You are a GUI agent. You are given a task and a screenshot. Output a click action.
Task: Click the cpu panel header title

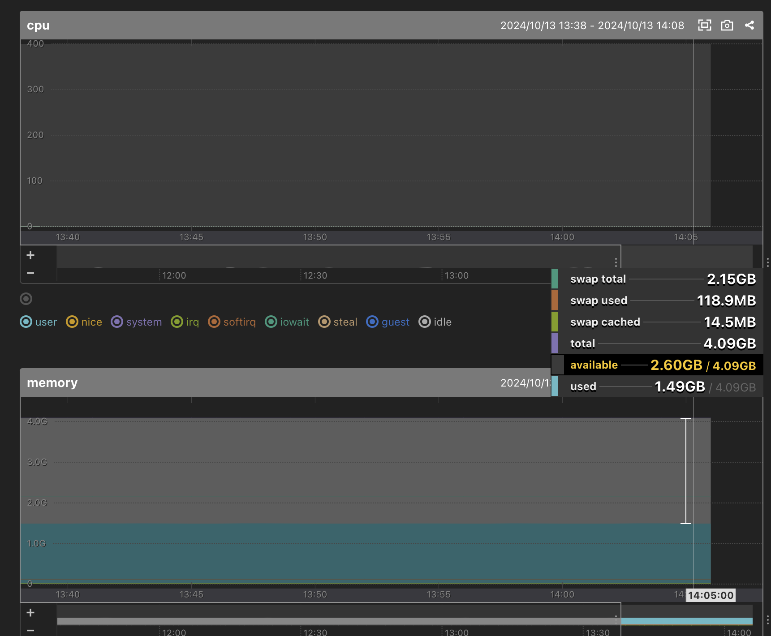point(38,25)
